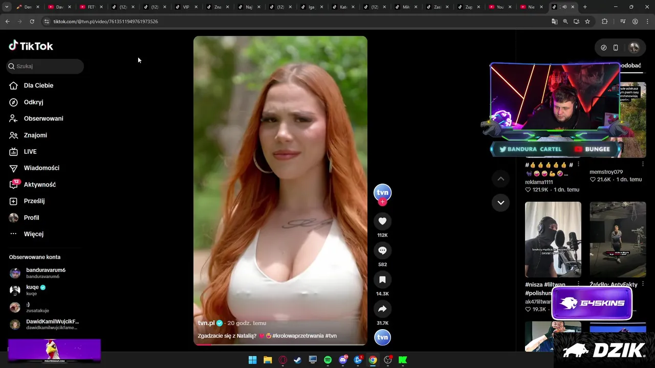Open a new Chrome tab
The width and height of the screenshot is (655, 368).
click(585, 7)
